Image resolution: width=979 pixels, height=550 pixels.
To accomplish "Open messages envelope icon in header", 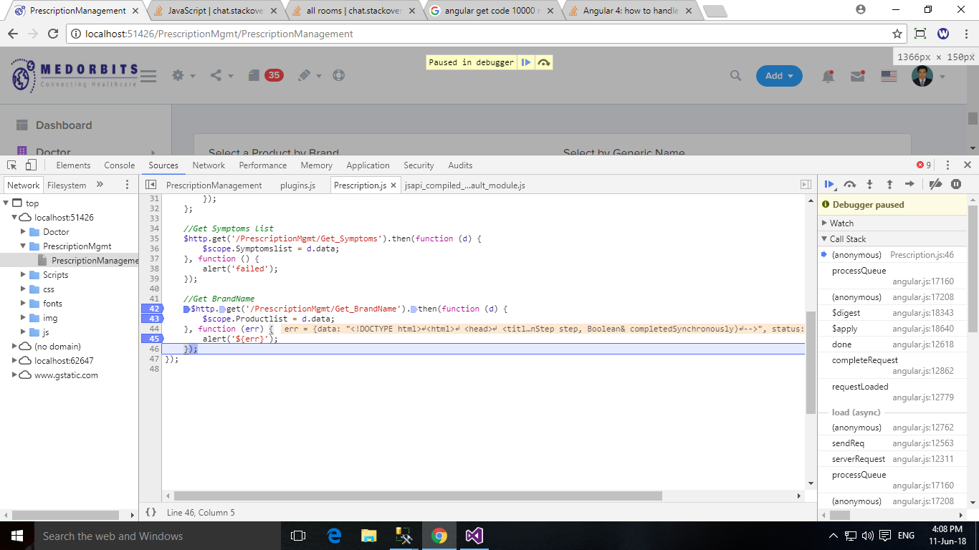I will pyautogui.click(x=858, y=76).
